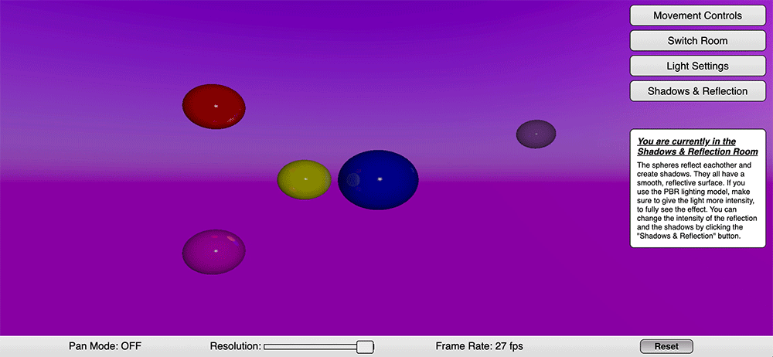Screen dimensions: 773x357
Task: Toggle the Pan Mode: OFF indicator
Action: (105, 346)
